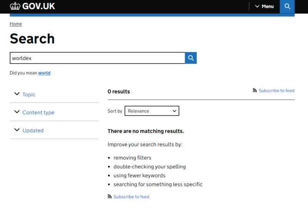Click the GOV.UK wordmark text

tap(39, 6)
